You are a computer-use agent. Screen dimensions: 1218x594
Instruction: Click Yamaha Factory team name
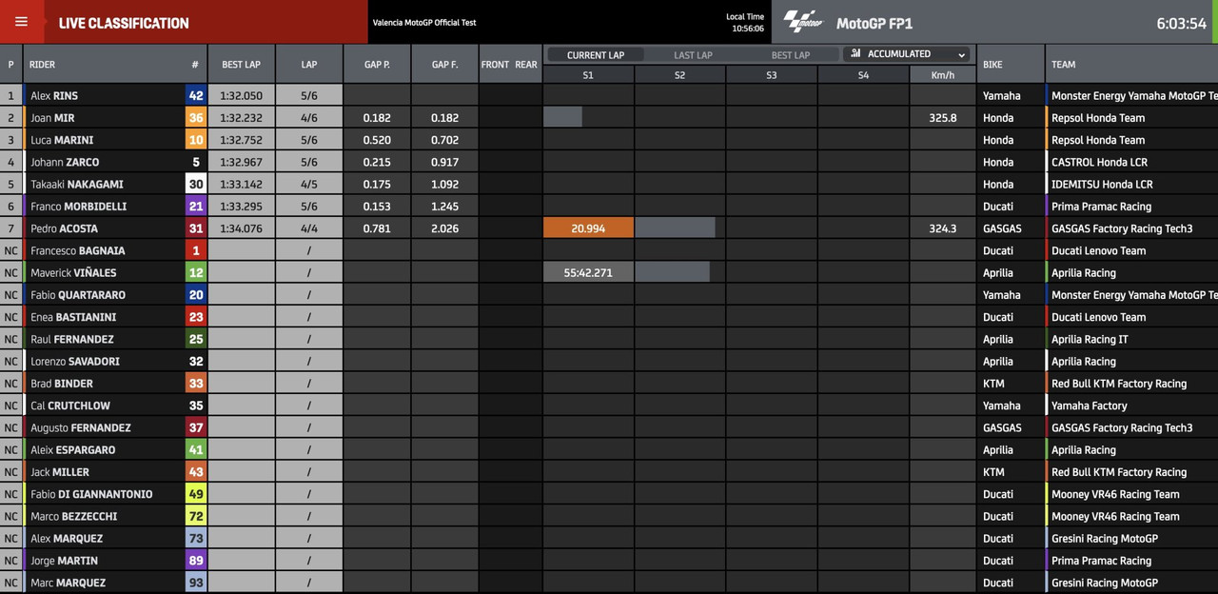pyautogui.click(x=1089, y=406)
